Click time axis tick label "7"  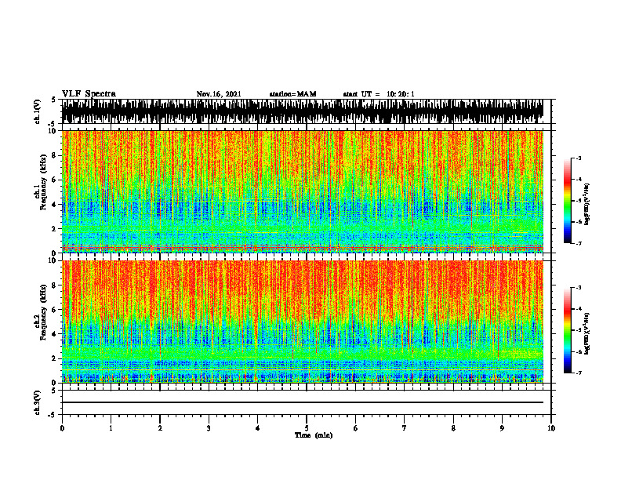(x=405, y=428)
